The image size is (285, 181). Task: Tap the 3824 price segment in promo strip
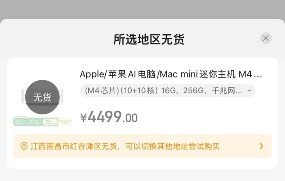point(19,122)
